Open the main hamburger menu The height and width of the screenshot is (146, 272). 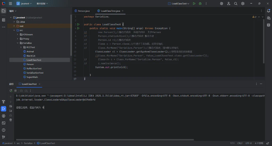pyautogui.click(x=10, y=3)
